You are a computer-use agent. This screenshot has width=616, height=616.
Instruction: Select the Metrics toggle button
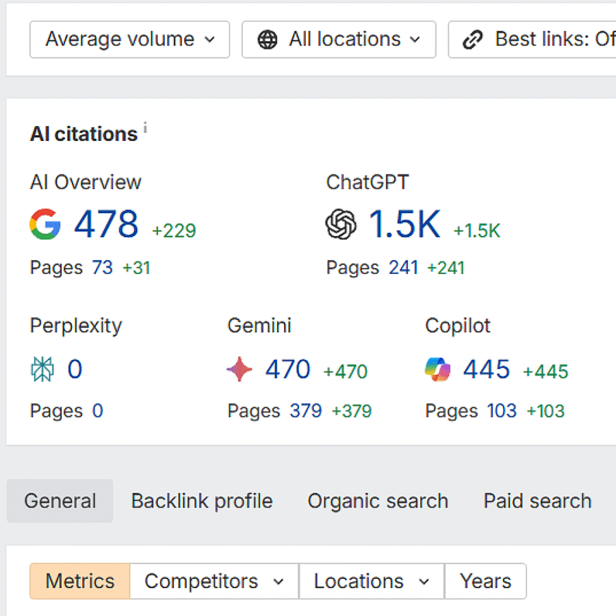coord(80,581)
